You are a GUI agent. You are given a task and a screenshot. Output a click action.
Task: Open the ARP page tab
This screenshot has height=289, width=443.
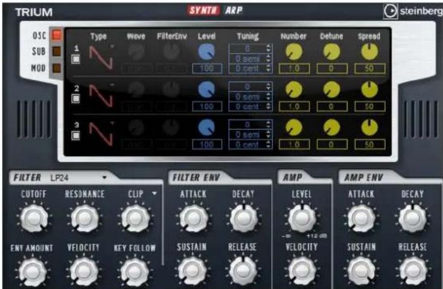pyautogui.click(x=234, y=10)
